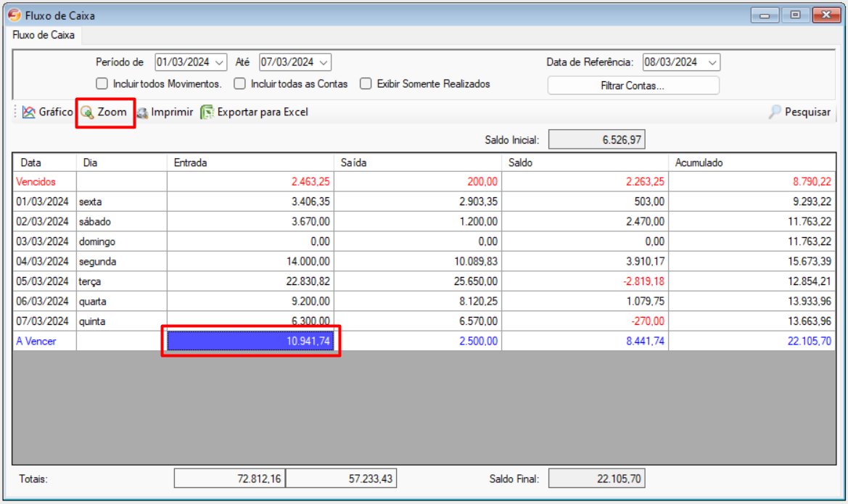Open the Período de start date dropdown
The image size is (848, 504).
pyautogui.click(x=219, y=63)
